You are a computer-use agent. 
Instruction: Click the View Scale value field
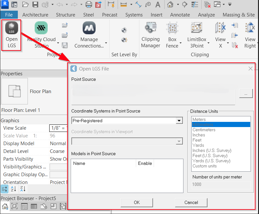coord(58,128)
